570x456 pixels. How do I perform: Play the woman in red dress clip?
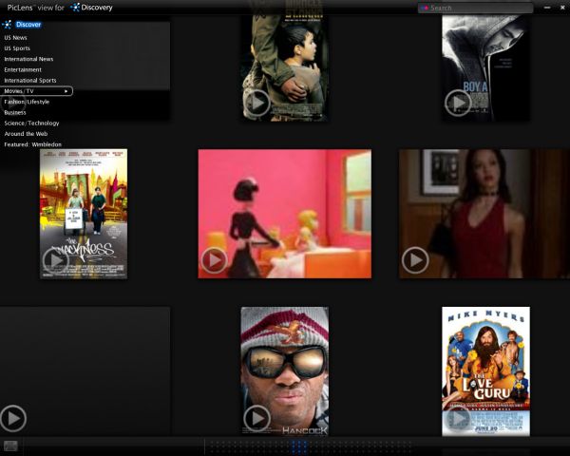[x=415, y=260]
